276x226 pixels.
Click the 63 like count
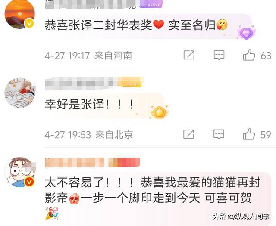coord(266,56)
